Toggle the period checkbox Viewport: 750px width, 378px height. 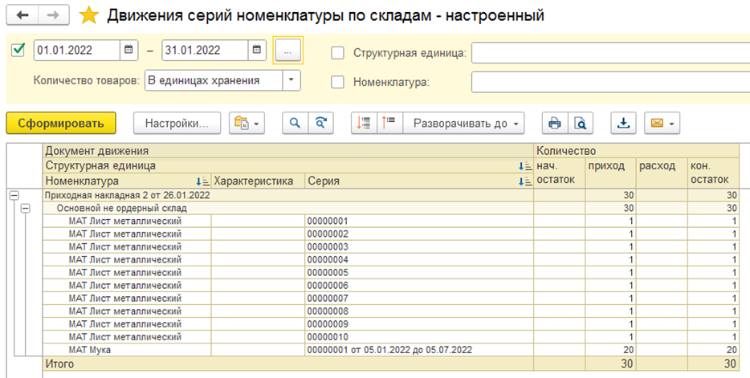pyautogui.click(x=18, y=50)
